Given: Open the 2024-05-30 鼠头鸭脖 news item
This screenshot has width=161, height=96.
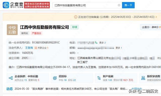Looking at the screenshot, I should [x=71, y=89].
